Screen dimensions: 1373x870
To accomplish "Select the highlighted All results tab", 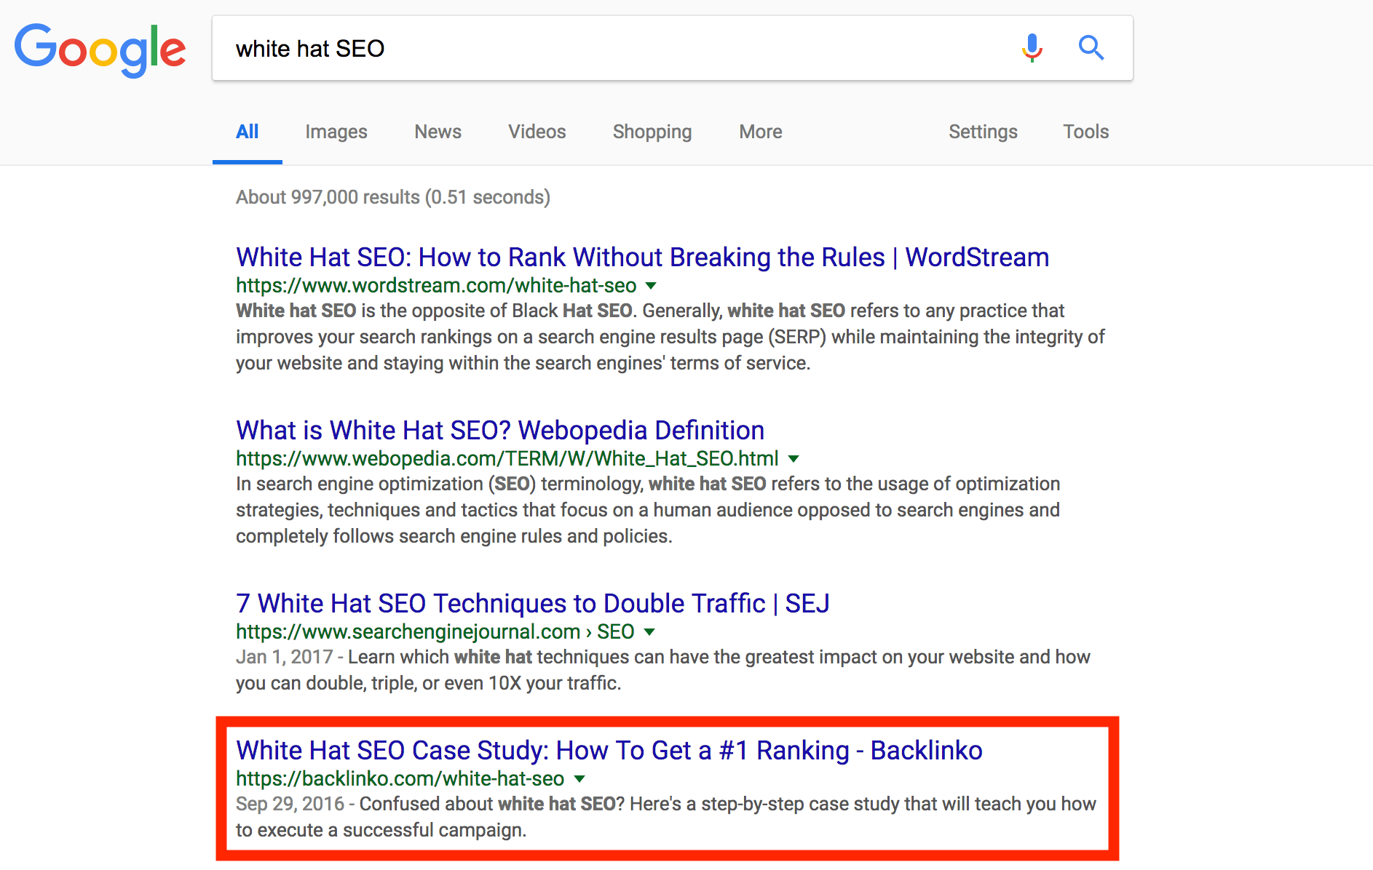I will tap(247, 132).
